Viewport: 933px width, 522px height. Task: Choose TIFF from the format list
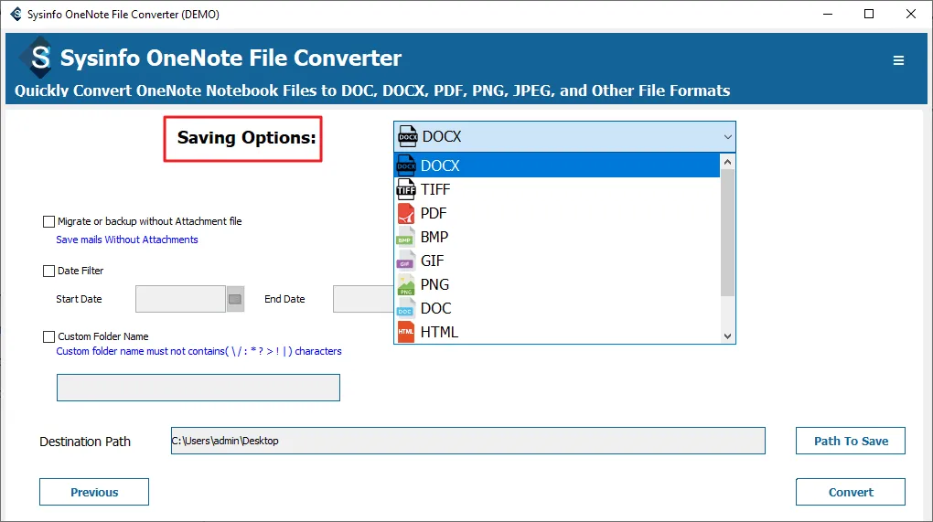557,189
